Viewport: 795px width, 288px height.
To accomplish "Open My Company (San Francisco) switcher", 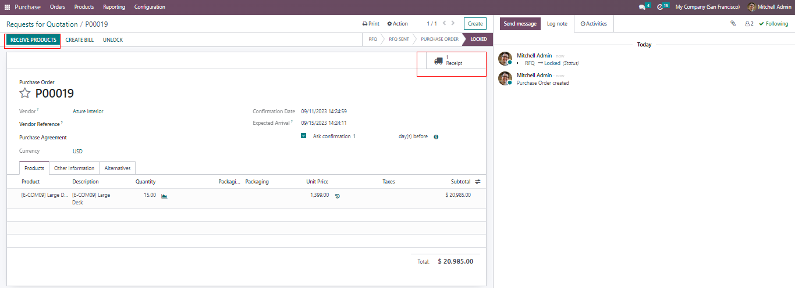I will point(708,7).
